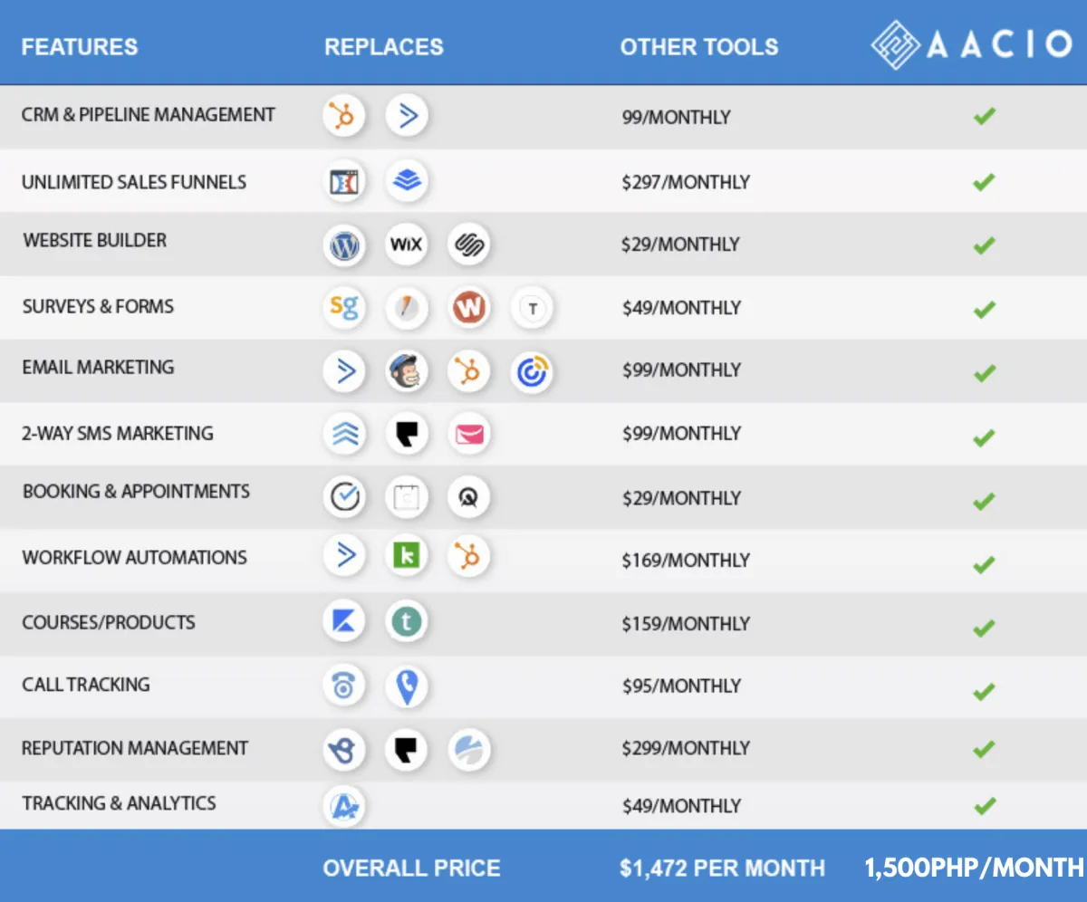Viewport: 1087px width, 902px height.
Task: Click the blue-gray circle logo in Reputation Management row
Action: (469, 750)
